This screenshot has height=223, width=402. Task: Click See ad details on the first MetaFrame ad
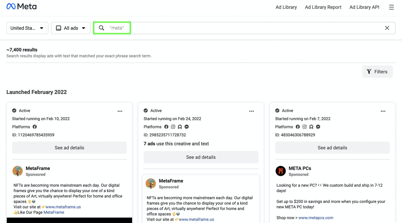[x=69, y=148]
